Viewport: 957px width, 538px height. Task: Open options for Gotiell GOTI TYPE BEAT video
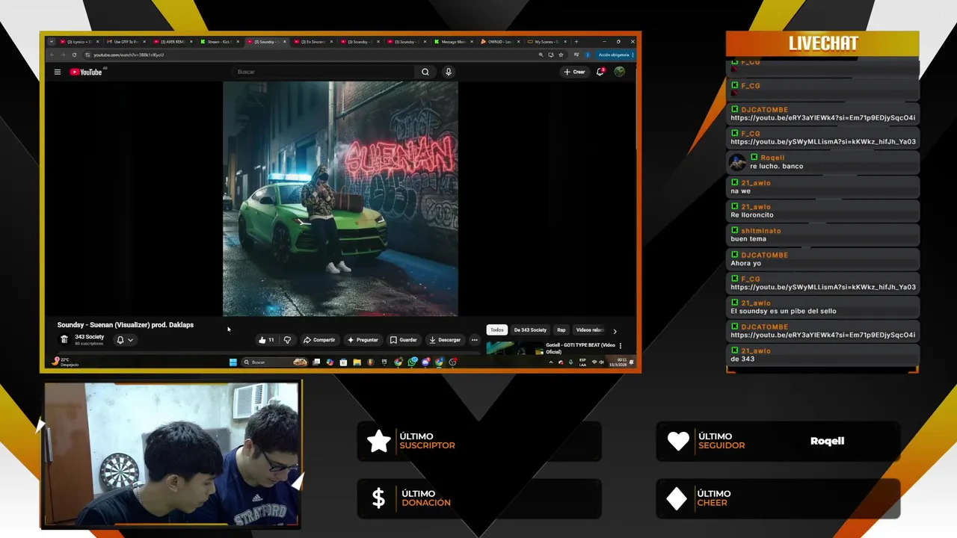(621, 346)
